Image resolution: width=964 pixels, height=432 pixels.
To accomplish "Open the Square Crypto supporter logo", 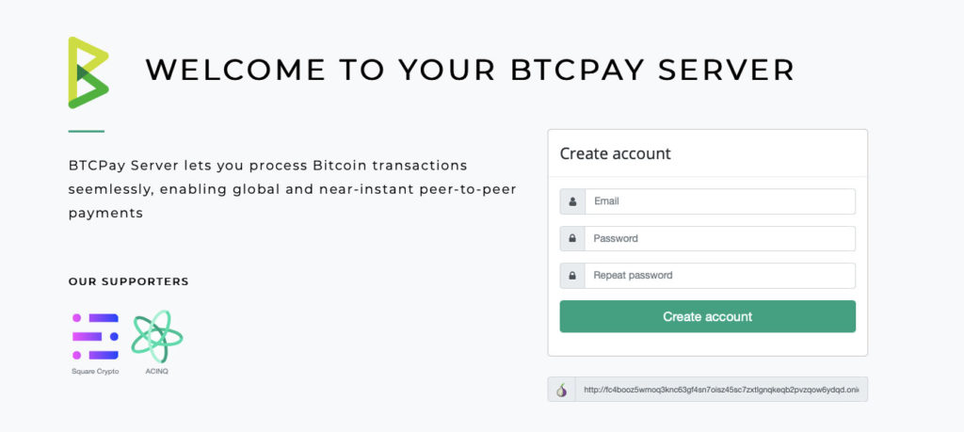I will [x=95, y=337].
